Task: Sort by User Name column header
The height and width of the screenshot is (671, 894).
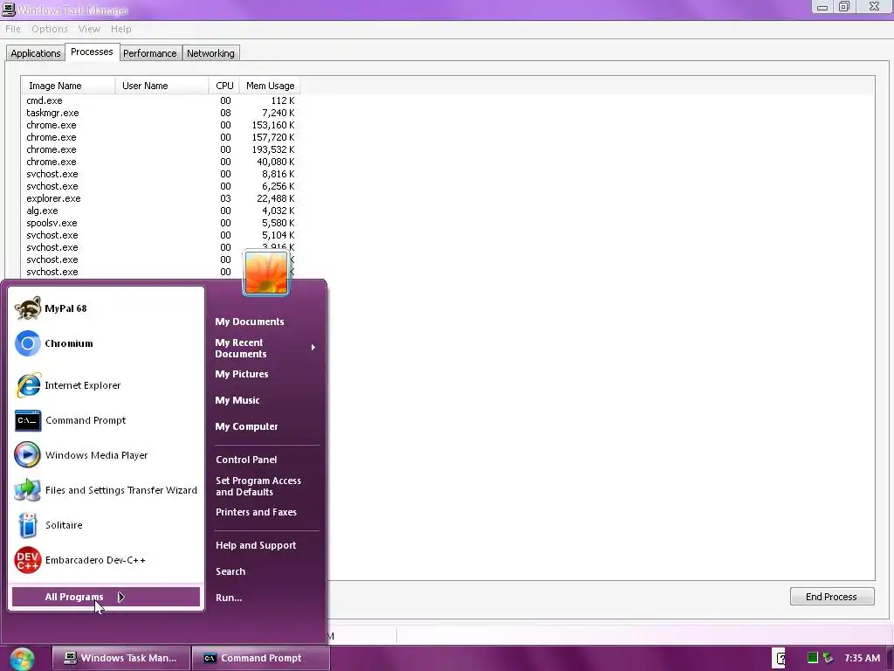Action: [x=162, y=86]
